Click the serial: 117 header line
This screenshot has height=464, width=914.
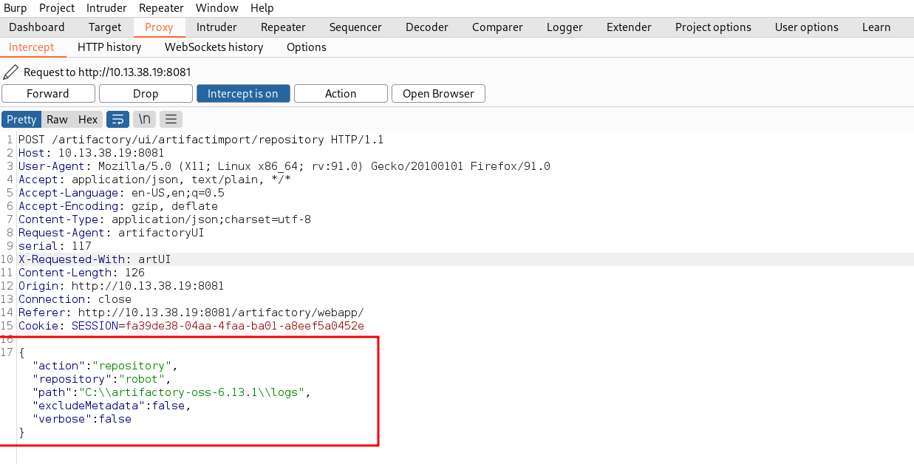click(55, 246)
